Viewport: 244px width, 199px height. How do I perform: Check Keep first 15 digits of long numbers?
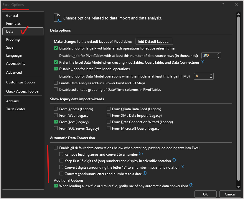click(x=61, y=161)
